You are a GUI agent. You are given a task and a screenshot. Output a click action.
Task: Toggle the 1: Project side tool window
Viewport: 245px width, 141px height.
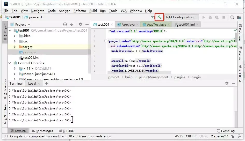pyautogui.click(x=5, y=32)
